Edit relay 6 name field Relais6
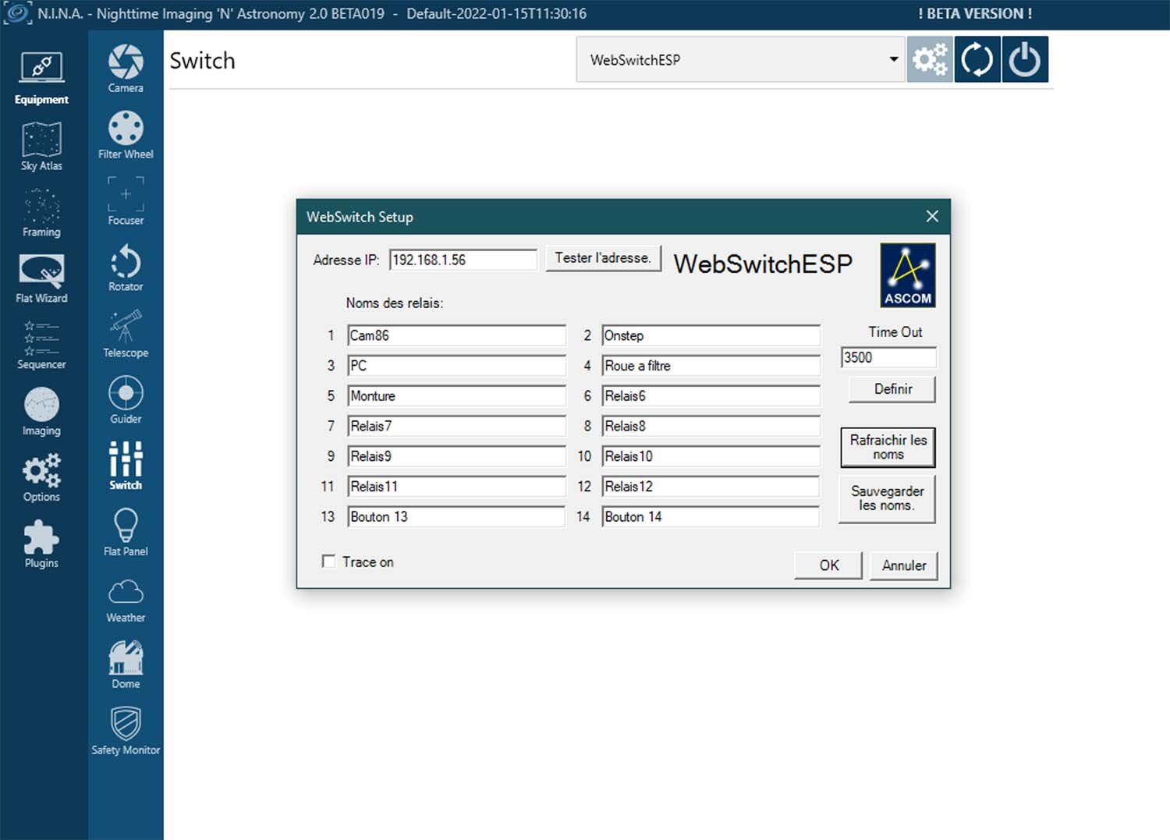Image resolution: width=1170 pixels, height=840 pixels. (x=711, y=396)
